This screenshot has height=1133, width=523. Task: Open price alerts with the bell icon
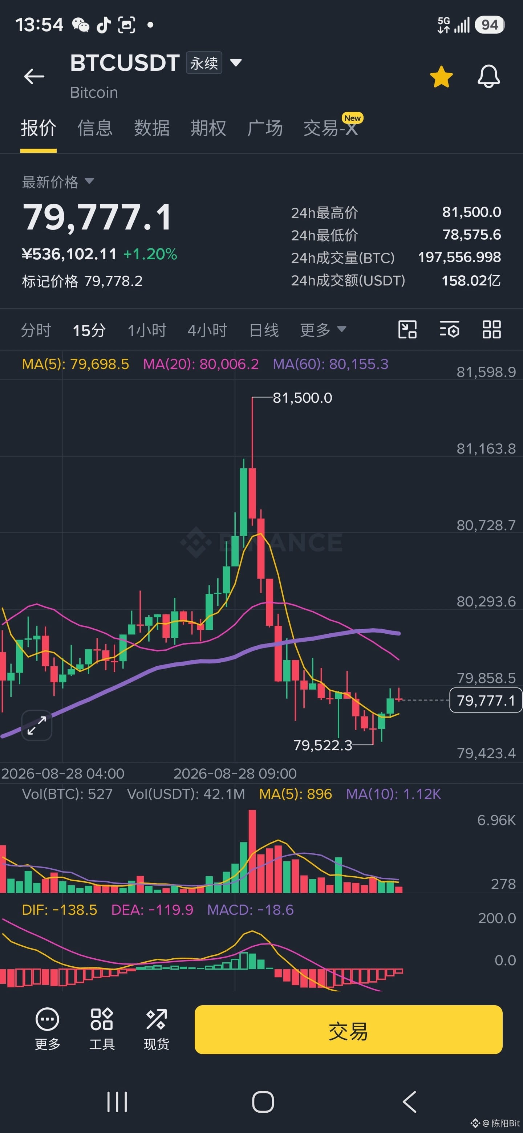coord(489,77)
